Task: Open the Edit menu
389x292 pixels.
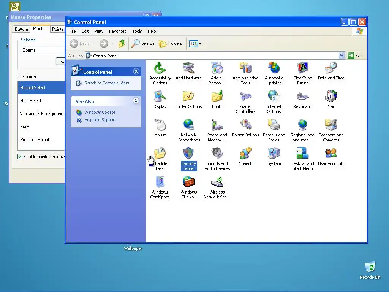Action: 85,31
